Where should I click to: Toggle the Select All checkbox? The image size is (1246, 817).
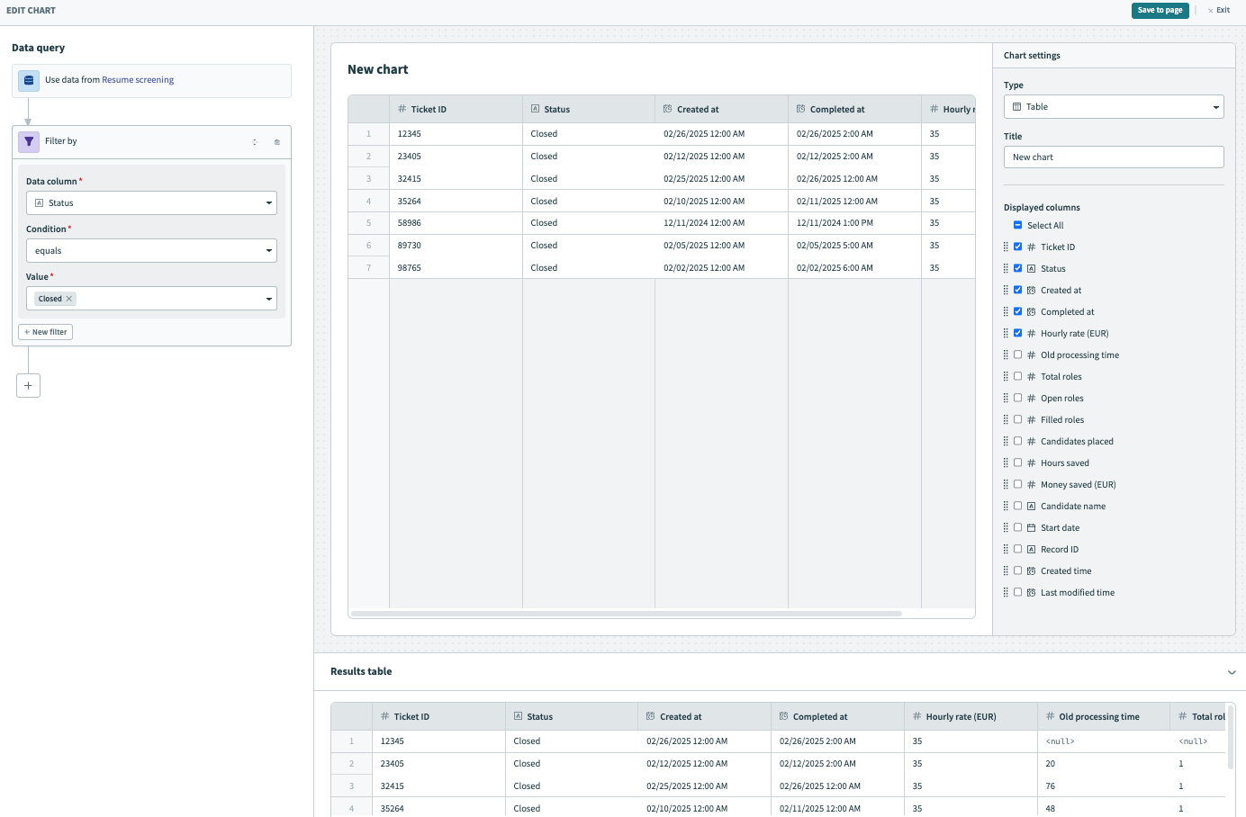(1017, 225)
